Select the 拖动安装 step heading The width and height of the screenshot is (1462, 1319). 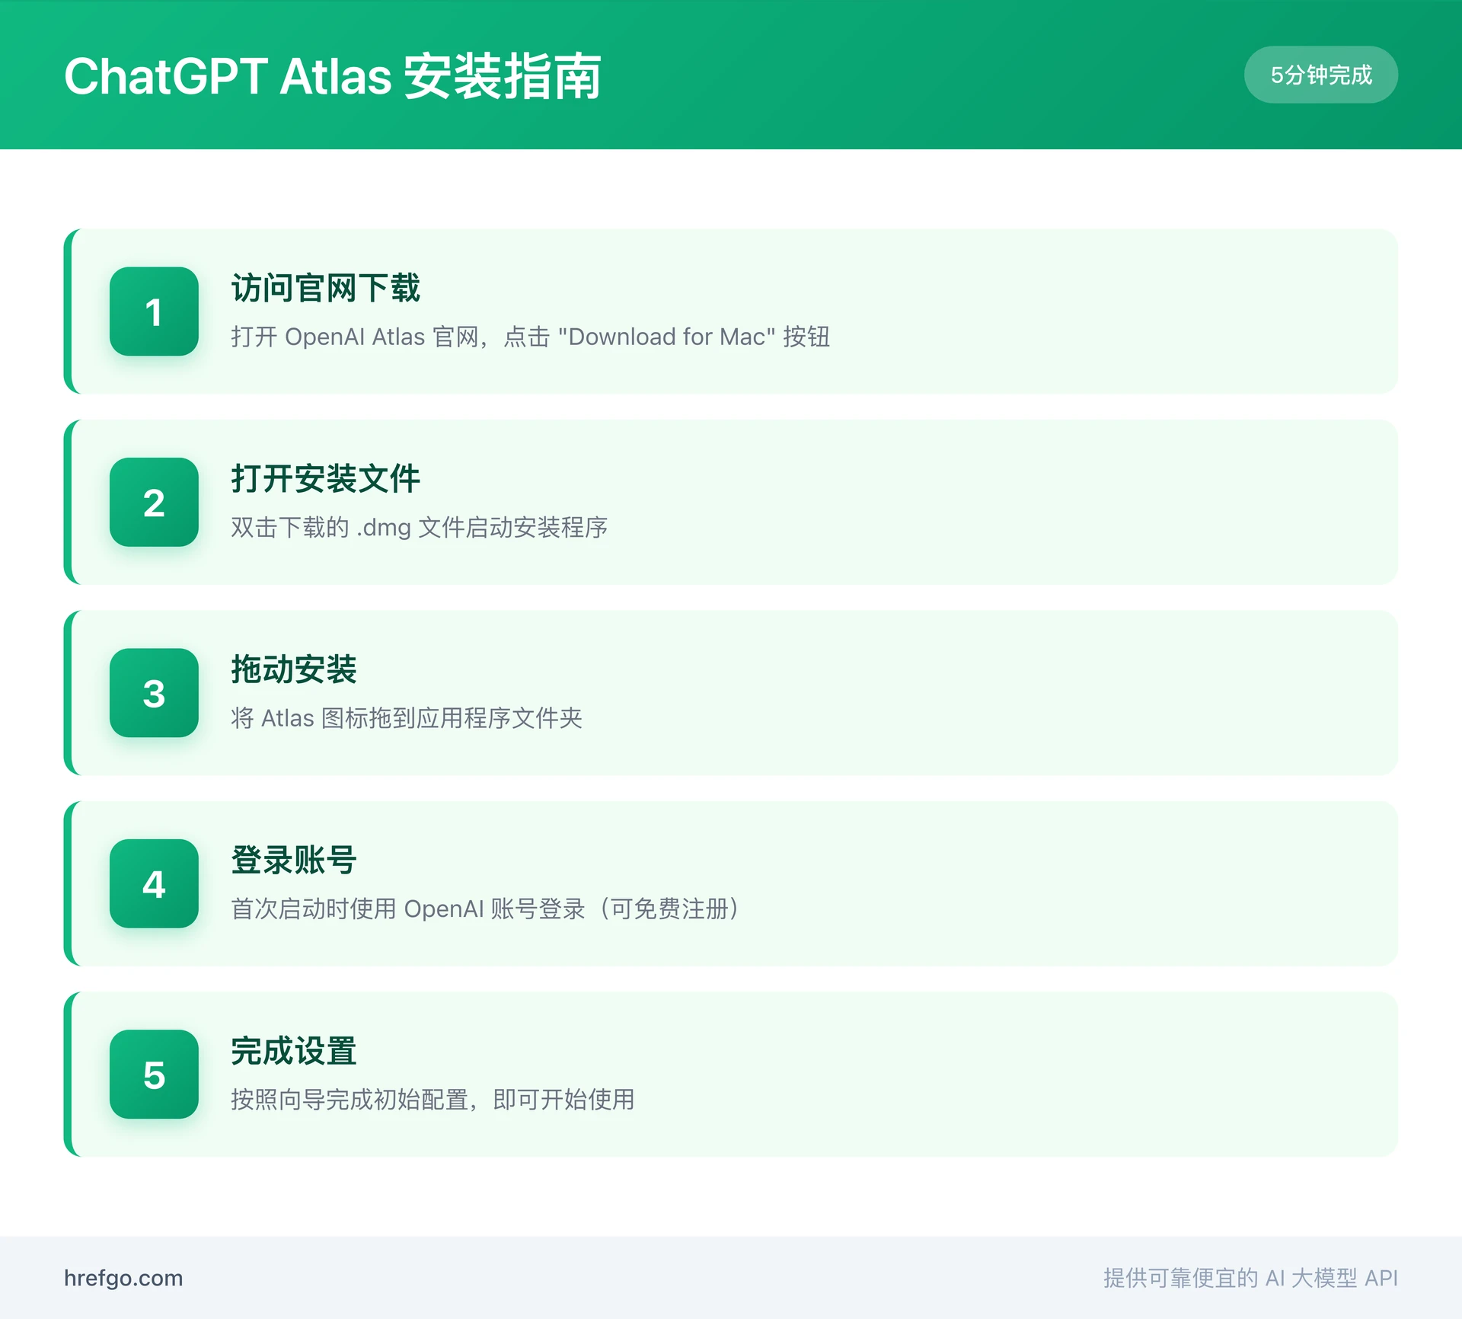coord(294,669)
